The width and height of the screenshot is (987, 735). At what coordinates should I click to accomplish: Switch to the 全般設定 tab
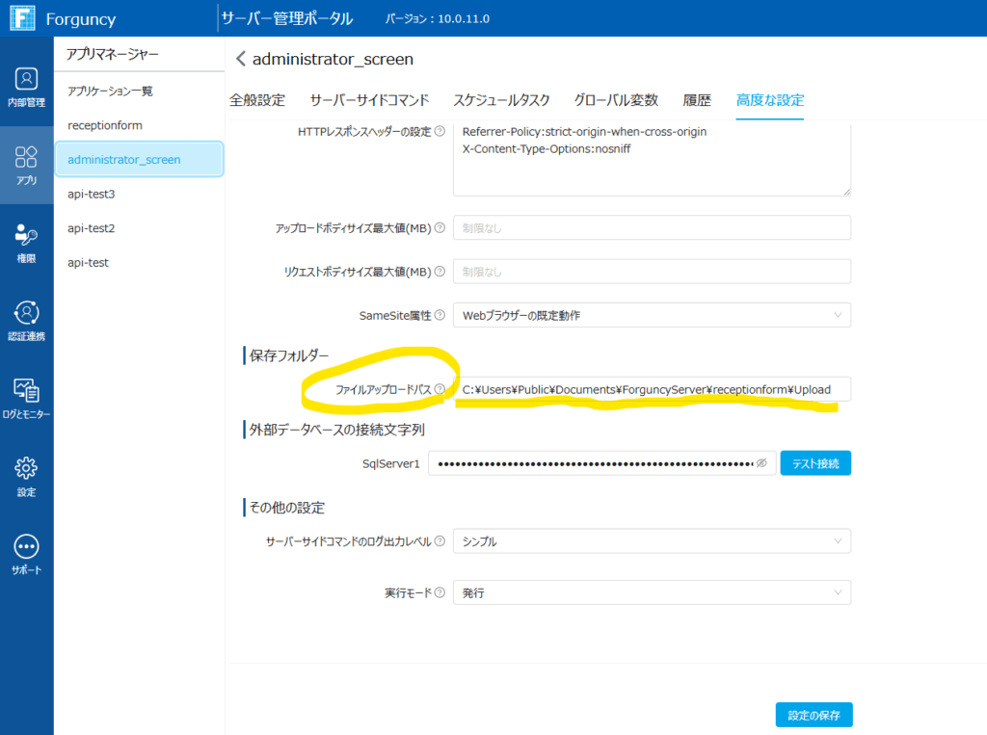(x=257, y=100)
